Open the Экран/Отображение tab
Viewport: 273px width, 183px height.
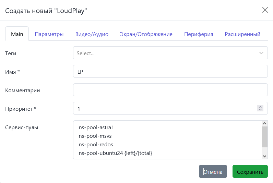pyautogui.click(x=146, y=34)
